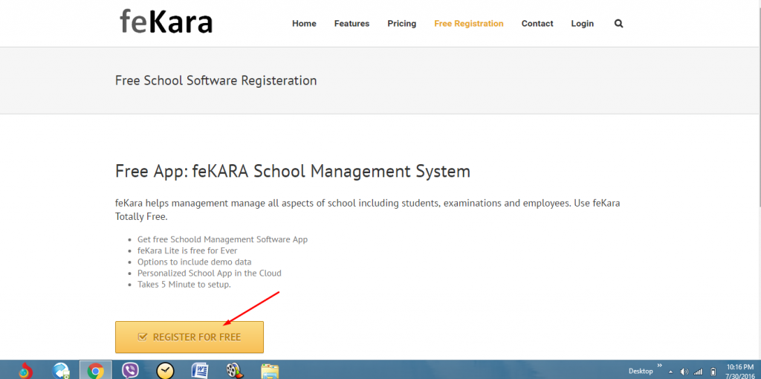This screenshot has height=379, width=761.
Task: Click the feKara logo
Action: (x=166, y=22)
